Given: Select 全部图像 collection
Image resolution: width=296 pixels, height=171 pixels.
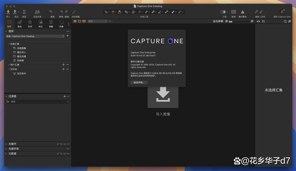Looking at the screenshot, I should tap(20, 48).
